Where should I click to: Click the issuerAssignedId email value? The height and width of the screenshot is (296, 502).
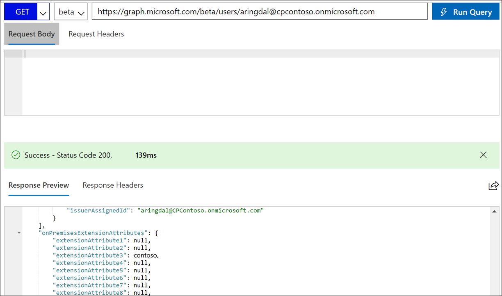click(x=200, y=210)
